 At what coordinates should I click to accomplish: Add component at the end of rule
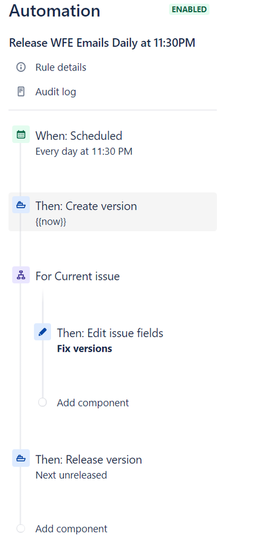(x=72, y=528)
